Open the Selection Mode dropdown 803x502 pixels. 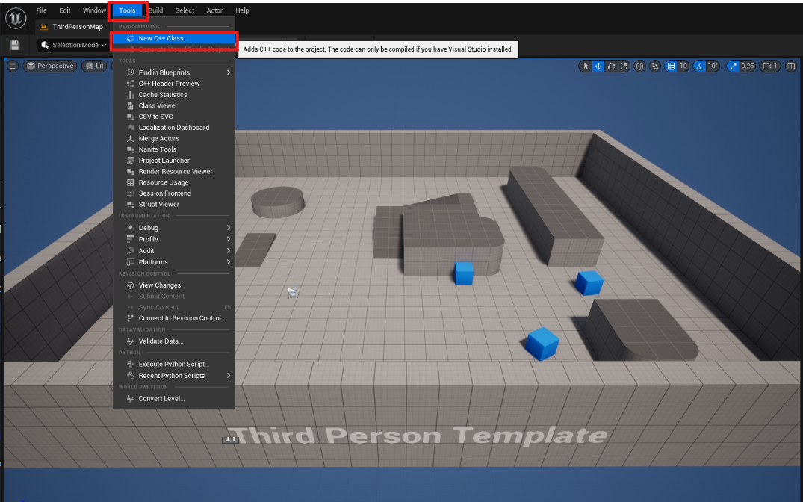pos(73,46)
